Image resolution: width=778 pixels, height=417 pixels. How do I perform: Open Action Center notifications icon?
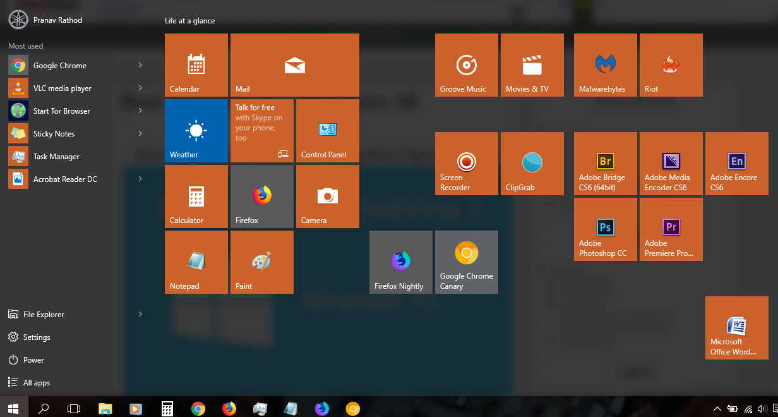tap(775, 409)
